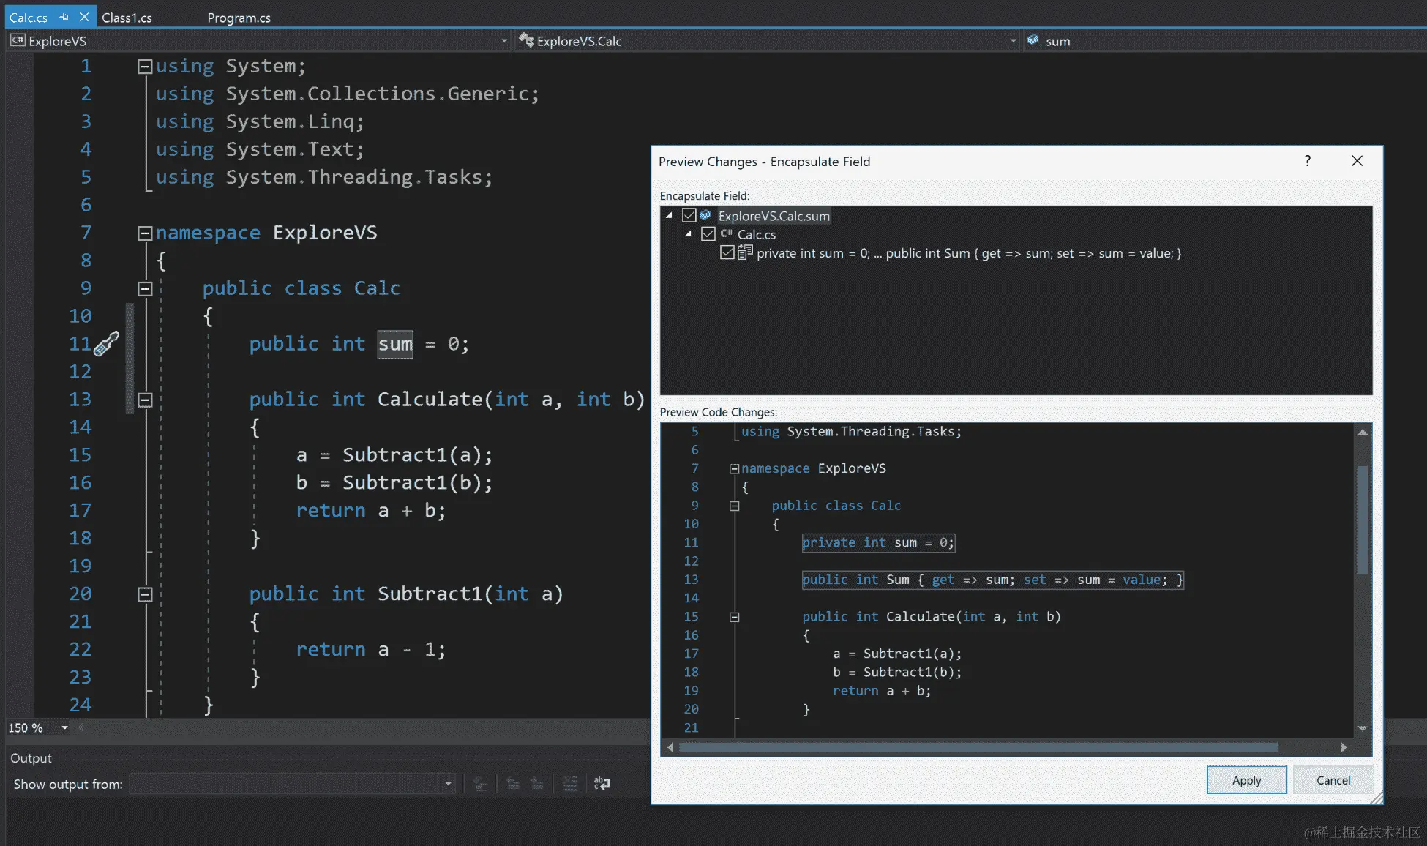Open the 150 % zoom dropdown
The width and height of the screenshot is (1427, 846).
coord(64,727)
